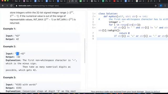The width and height of the screenshot is (168, 94).
Task: Close the last LeetCode '(7)' tab
Action: coord(155,1)
